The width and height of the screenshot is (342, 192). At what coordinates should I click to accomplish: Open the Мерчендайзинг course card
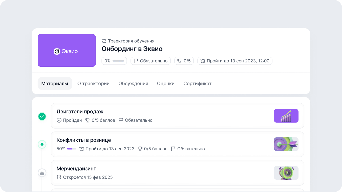[177, 173]
